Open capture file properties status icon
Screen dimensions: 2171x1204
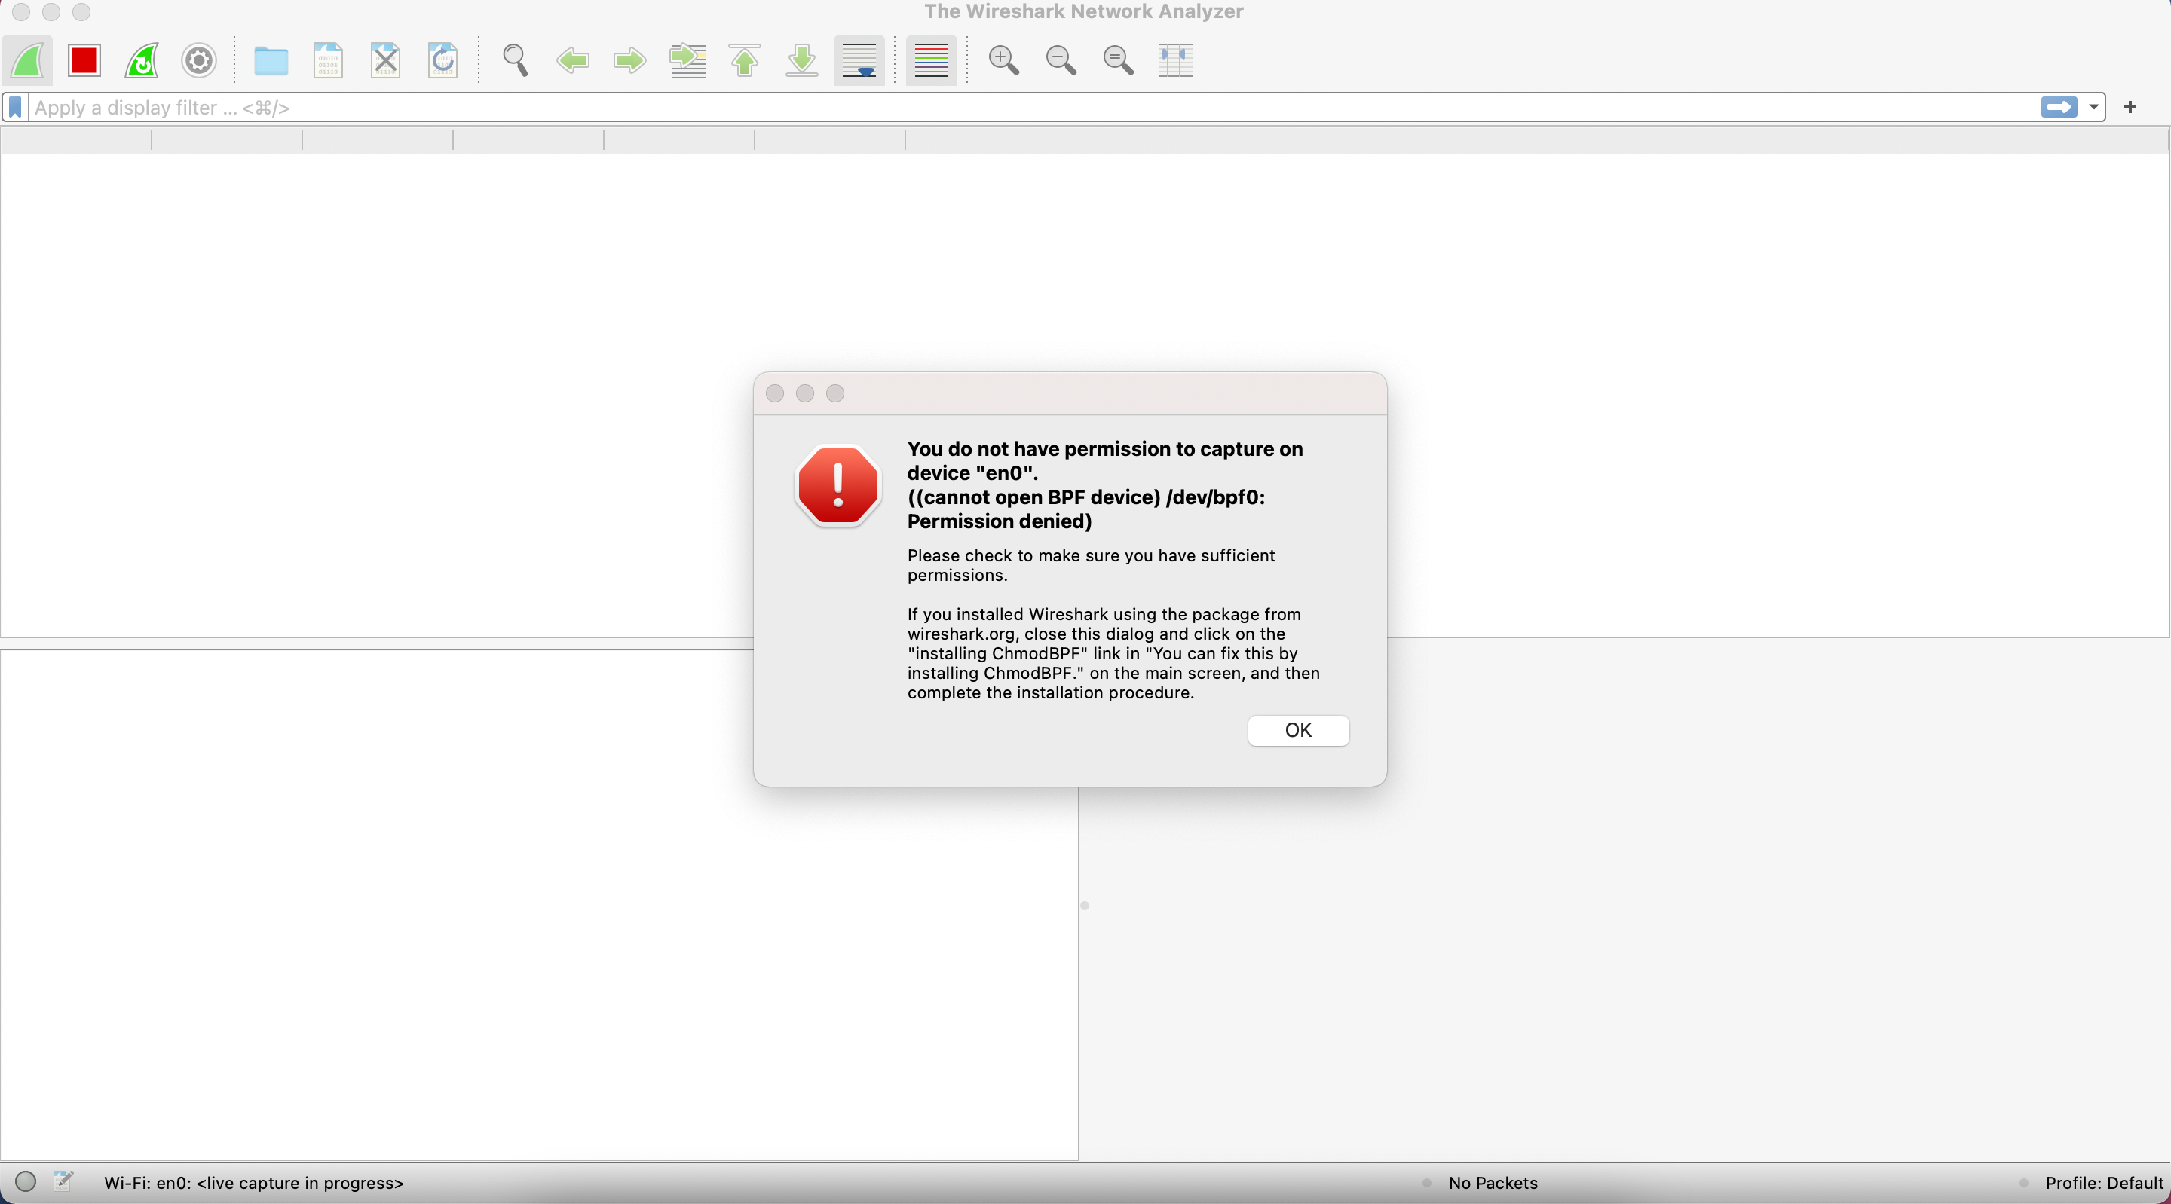click(63, 1181)
